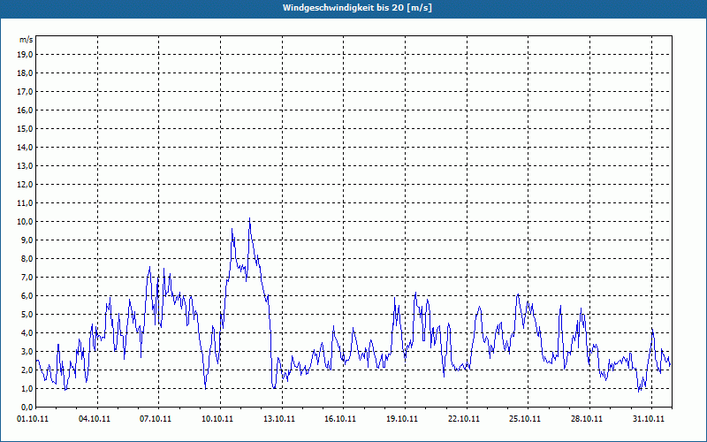Screen dimensions: 707x442
Task: Click the 11,0 y-axis label
Action: pyautogui.click(x=25, y=203)
